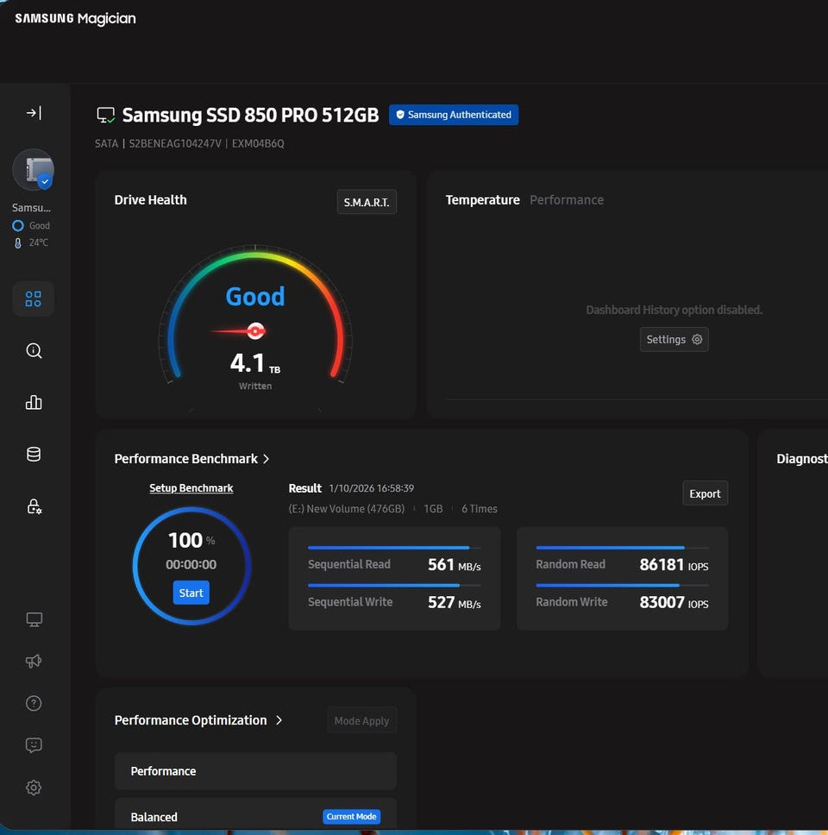Open the lock-gear data security icon

click(x=34, y=506)
